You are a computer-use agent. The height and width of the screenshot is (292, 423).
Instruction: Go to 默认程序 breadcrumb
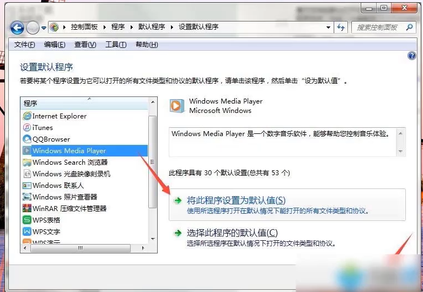pyautogui.click(x=152, y=27)
